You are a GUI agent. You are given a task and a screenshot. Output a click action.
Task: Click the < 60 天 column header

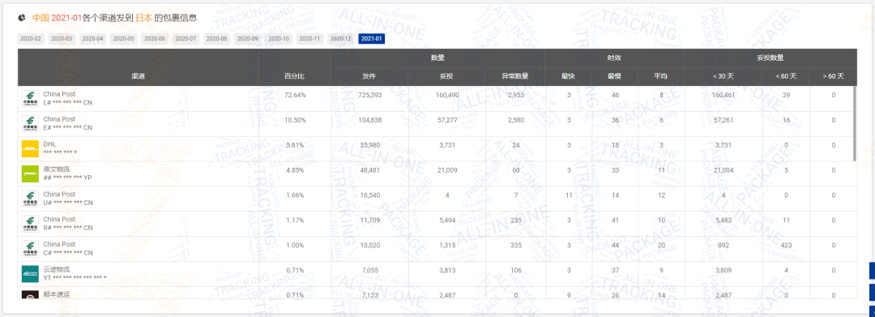[x=786, y=76]
